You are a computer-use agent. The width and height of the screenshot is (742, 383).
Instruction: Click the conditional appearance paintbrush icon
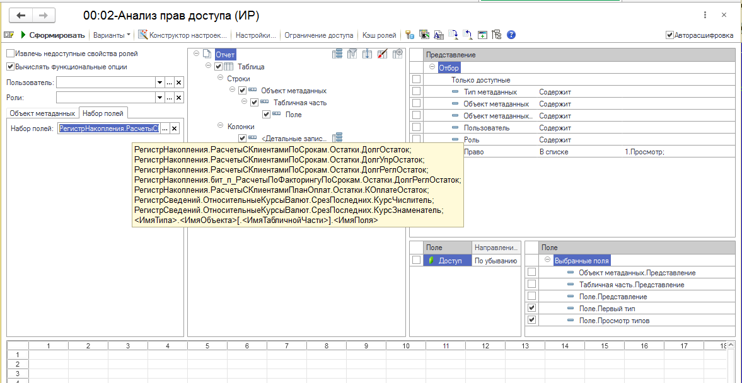(383, 54)
